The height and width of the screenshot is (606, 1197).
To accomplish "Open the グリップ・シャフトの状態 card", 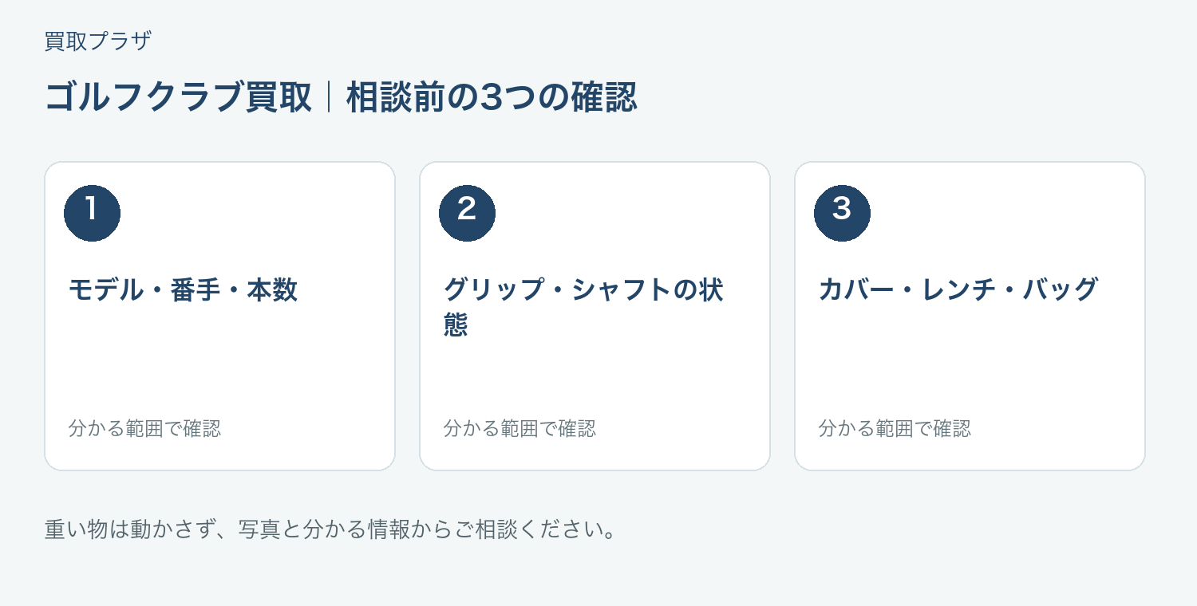I will click(x=595, y=316).
